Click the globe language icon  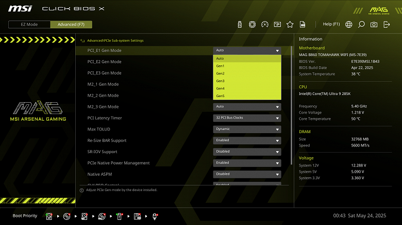click(x=349, y=24)
